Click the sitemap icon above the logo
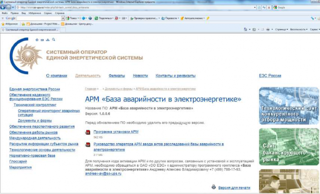Viewport: 320px width, 194px height. click(x=48, y=40)
